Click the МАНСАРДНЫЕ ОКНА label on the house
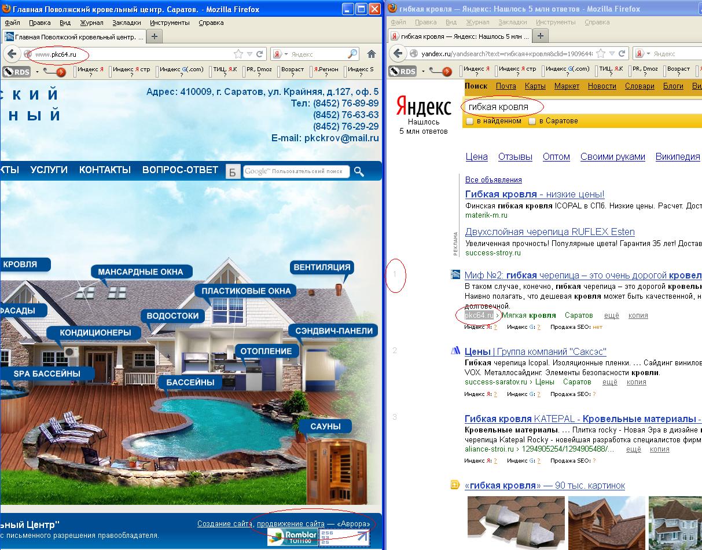The image size is (702, 550). (140, 272)
